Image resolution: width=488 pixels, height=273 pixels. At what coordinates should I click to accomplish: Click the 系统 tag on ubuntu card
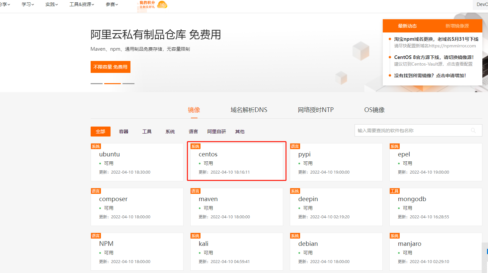click(x=96, y=146)
